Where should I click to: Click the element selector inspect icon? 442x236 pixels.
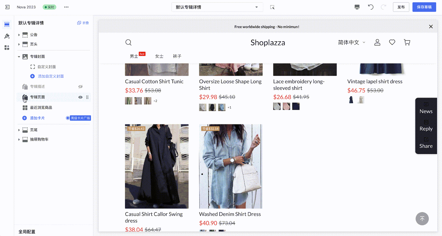[272, 7]
